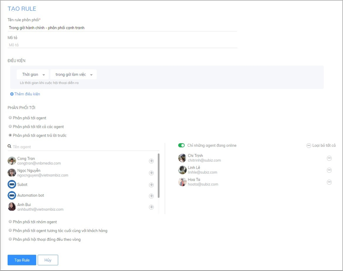Click 'Thêm điều kiện' link

(x=25, y=94)
